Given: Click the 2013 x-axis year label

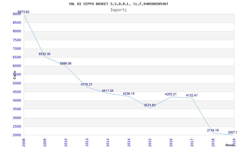Looking at the screenshot, I should [108, 143].
